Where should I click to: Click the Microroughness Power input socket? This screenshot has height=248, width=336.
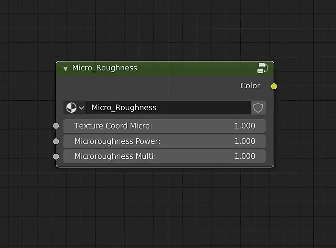[56, 141]
